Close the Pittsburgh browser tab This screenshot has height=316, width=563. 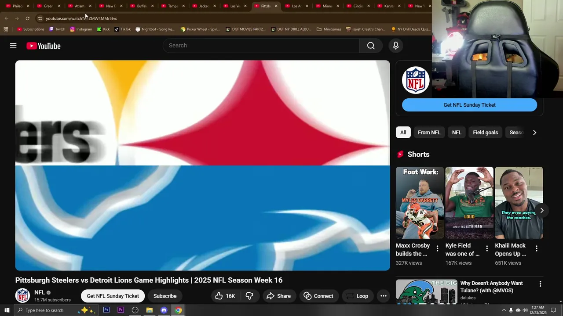coord(276,6)
